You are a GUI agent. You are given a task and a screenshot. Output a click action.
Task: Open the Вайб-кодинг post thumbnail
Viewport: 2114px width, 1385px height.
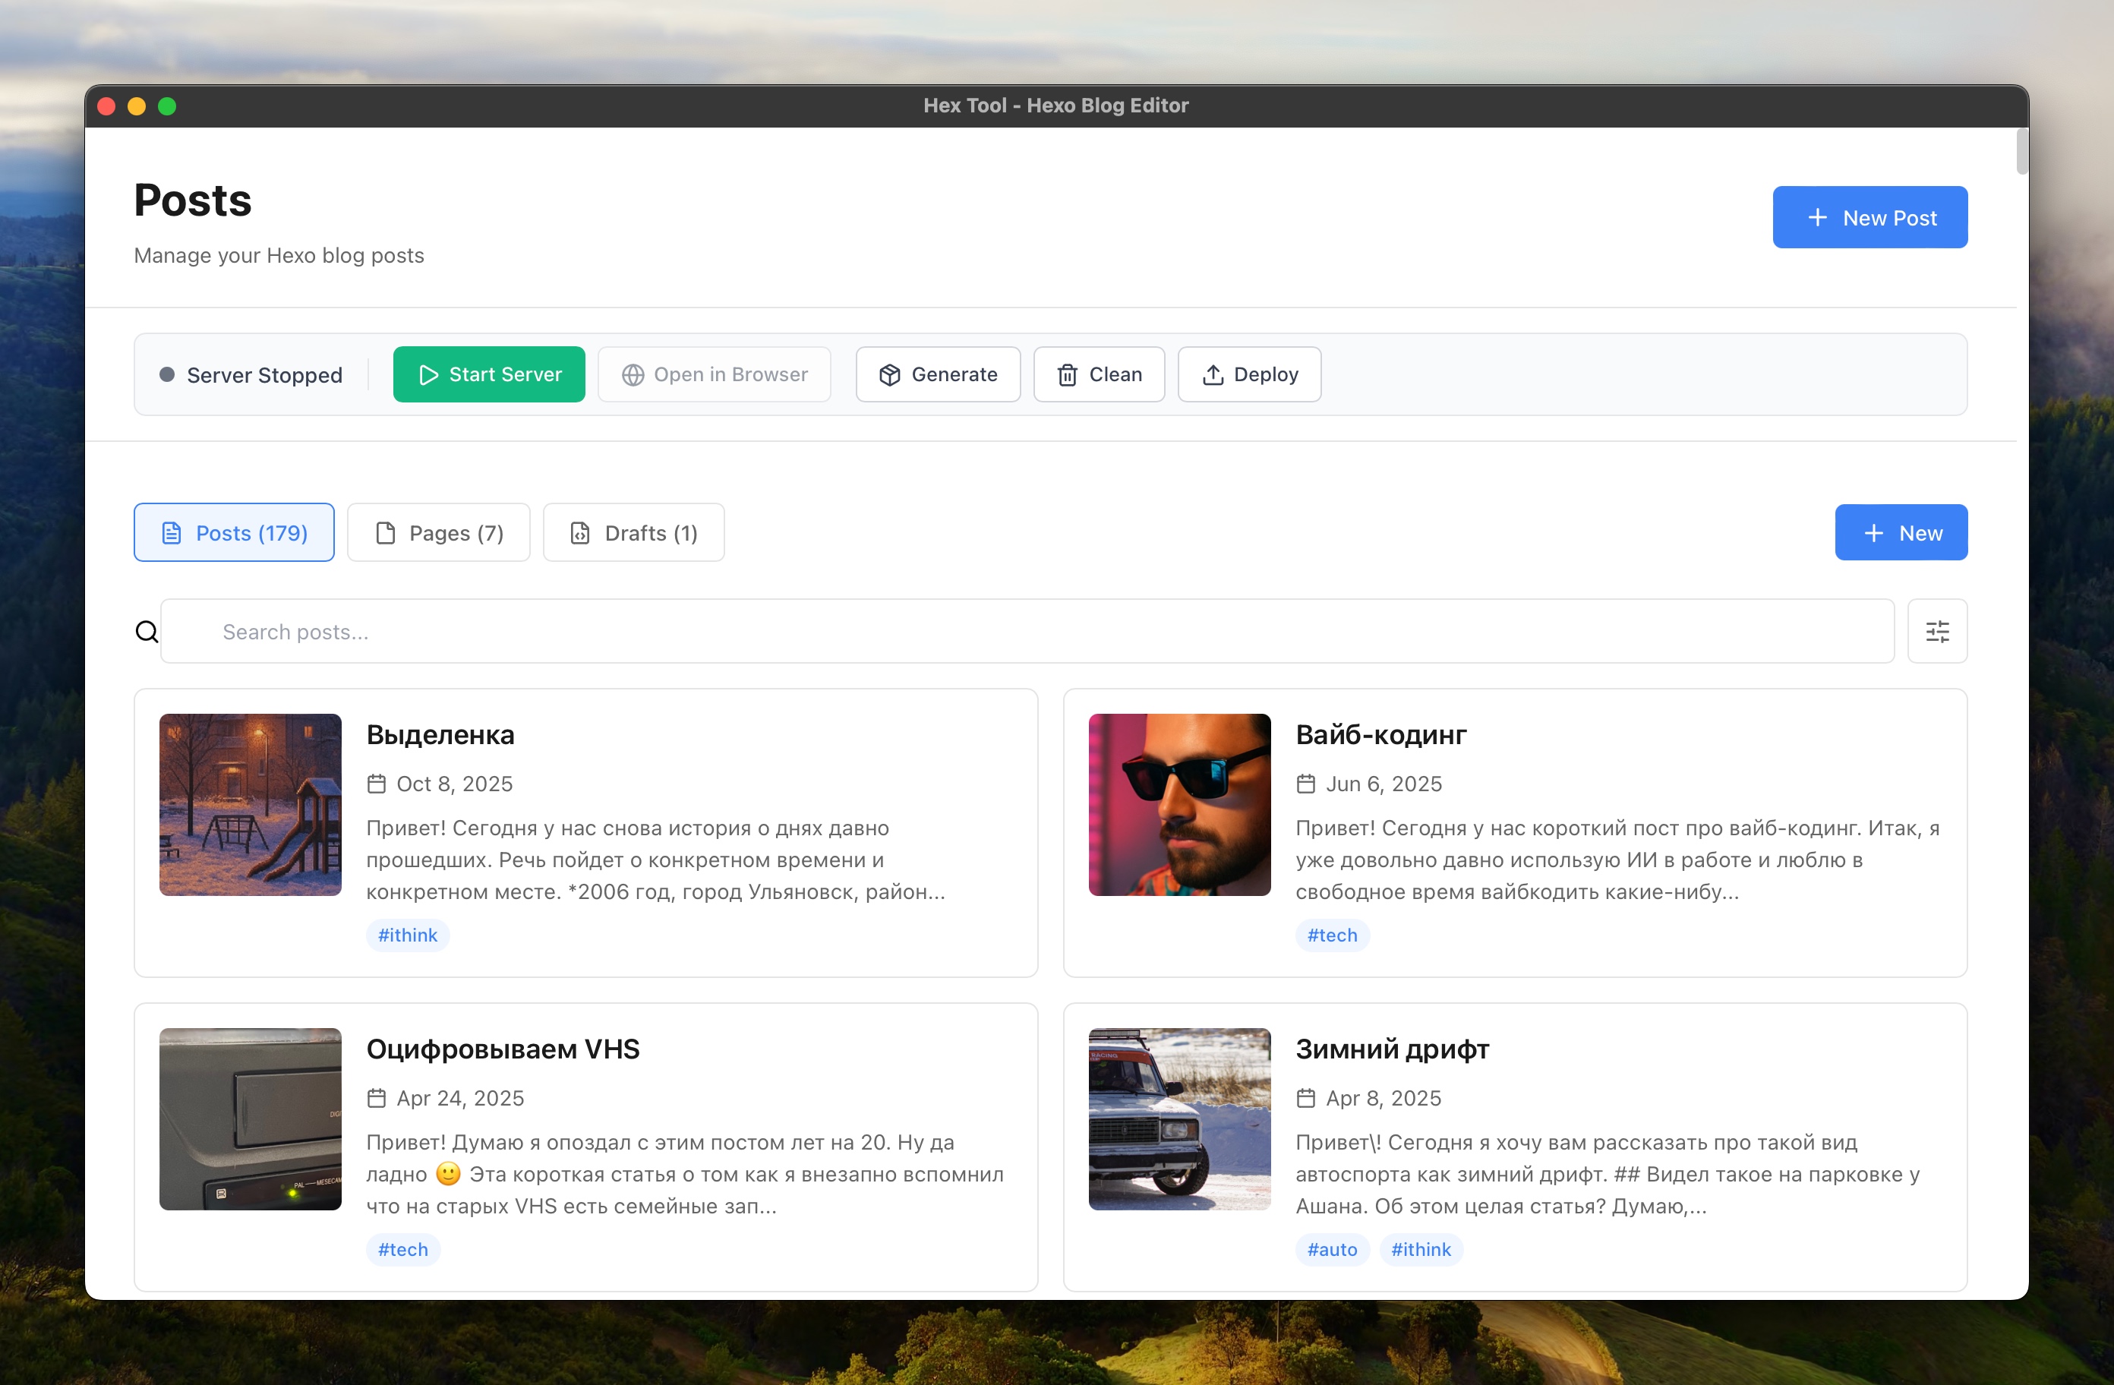click(x=1178, y=804)
